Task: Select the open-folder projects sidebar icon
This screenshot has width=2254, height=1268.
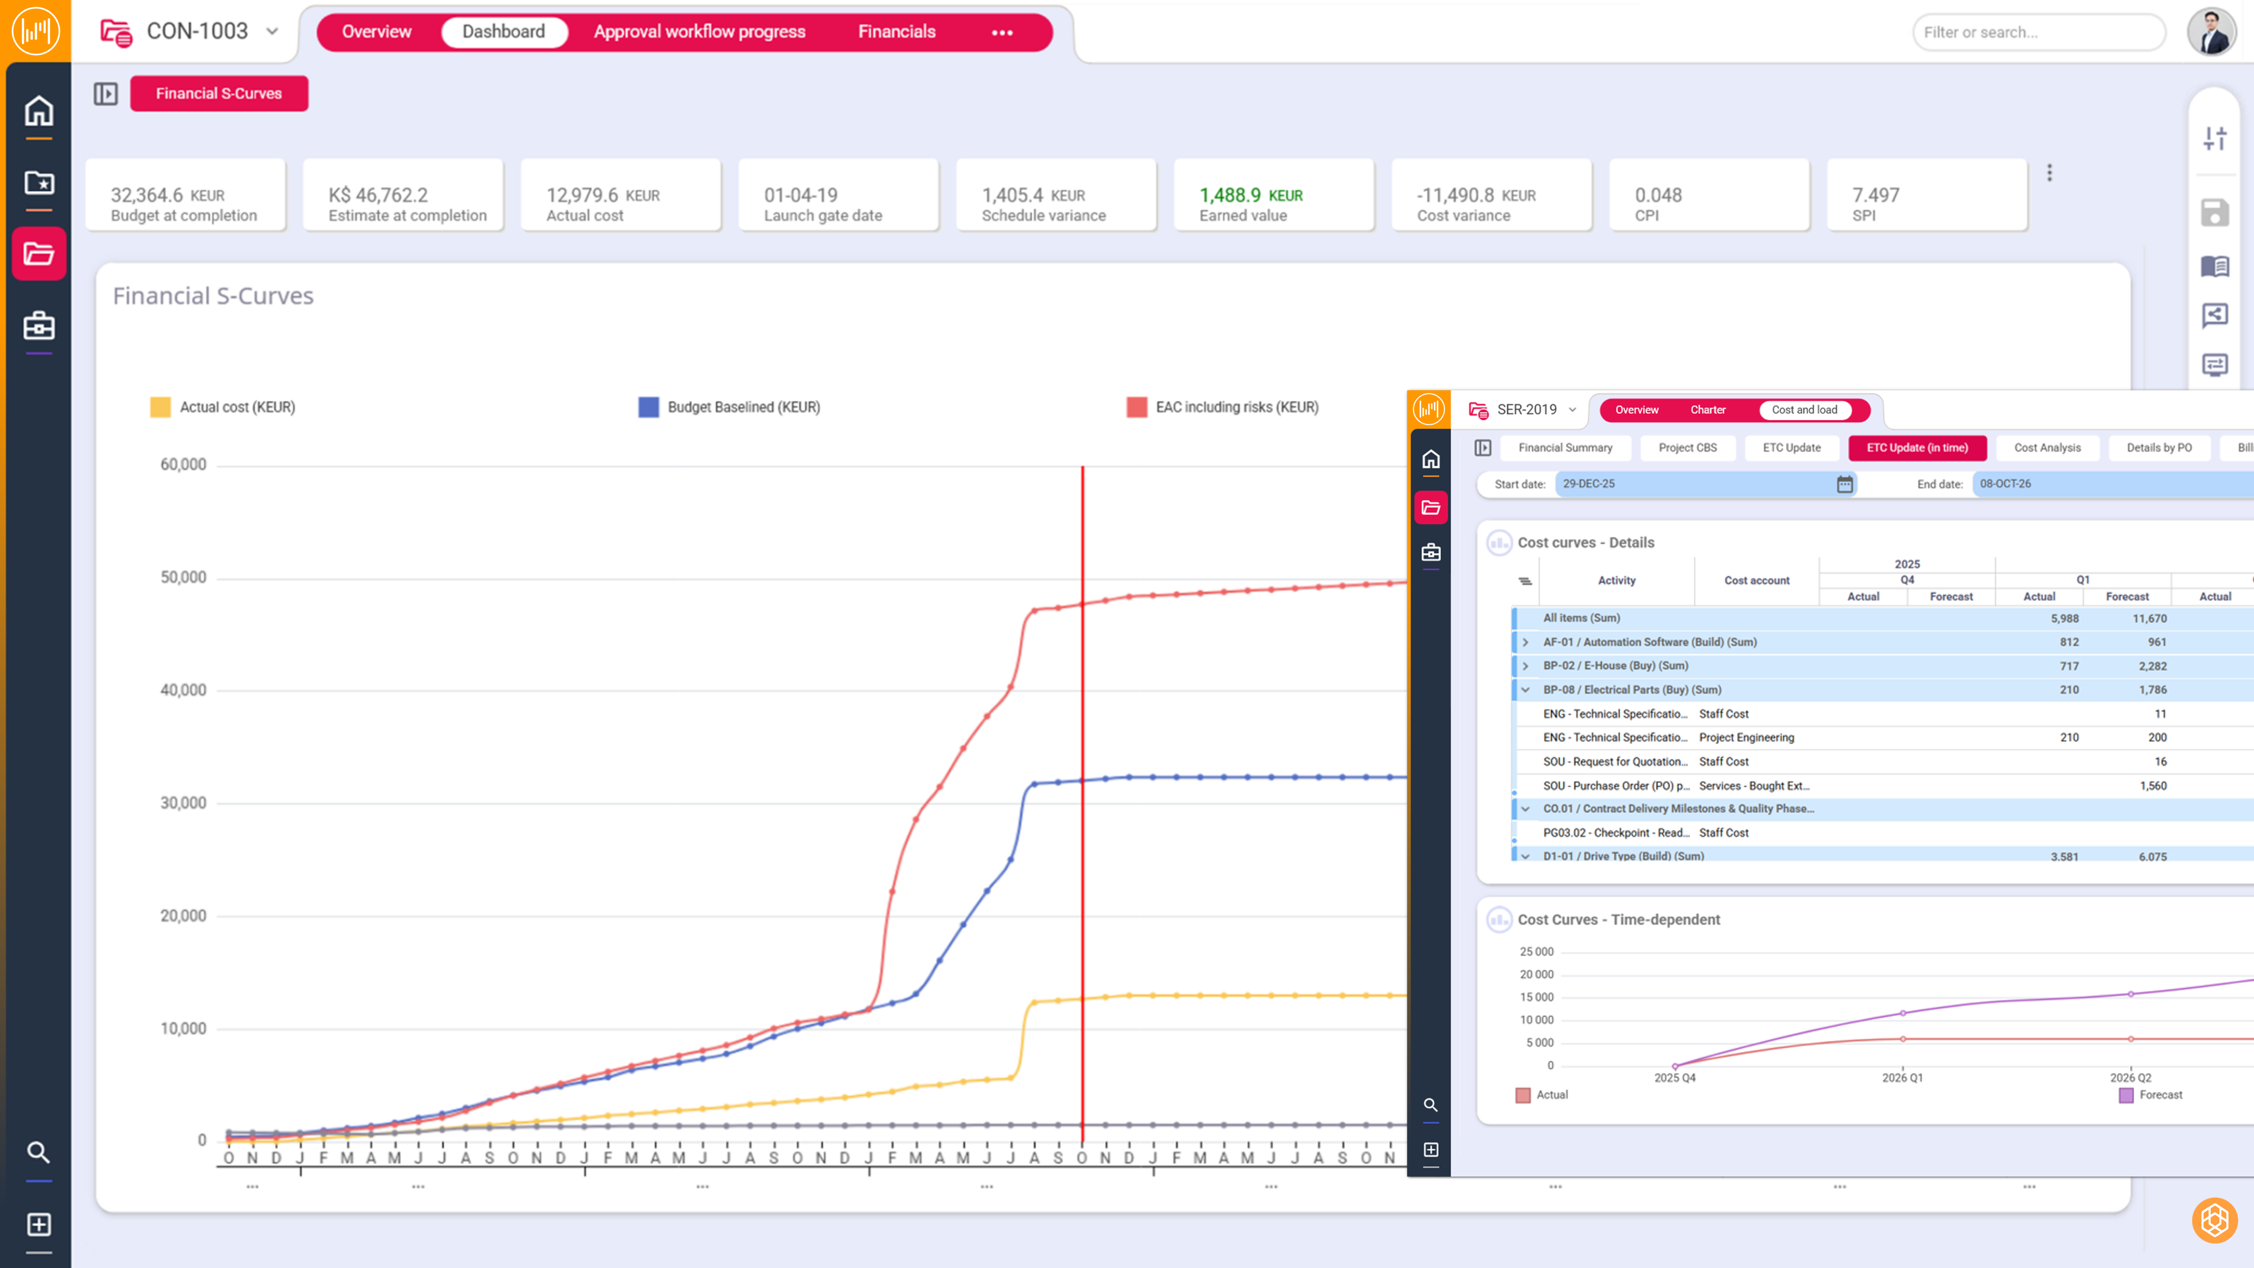Action: (39, 254)
